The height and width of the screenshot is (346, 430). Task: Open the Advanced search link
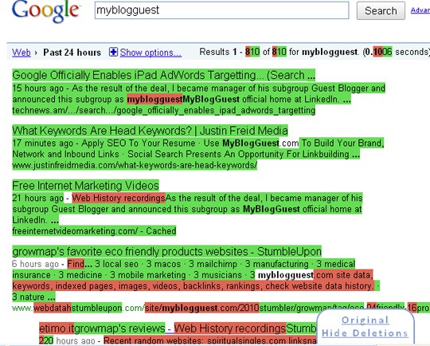[420, 10]
